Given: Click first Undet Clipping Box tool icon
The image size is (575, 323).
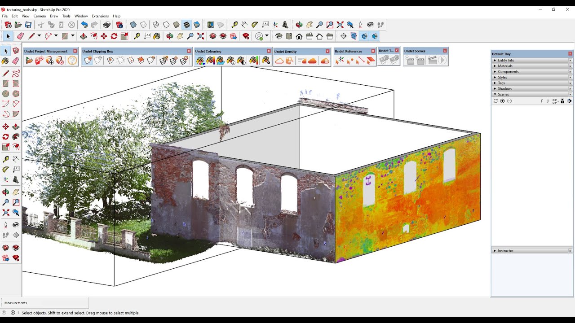Looking at the screenshot, I should click(x=87, y=60).
